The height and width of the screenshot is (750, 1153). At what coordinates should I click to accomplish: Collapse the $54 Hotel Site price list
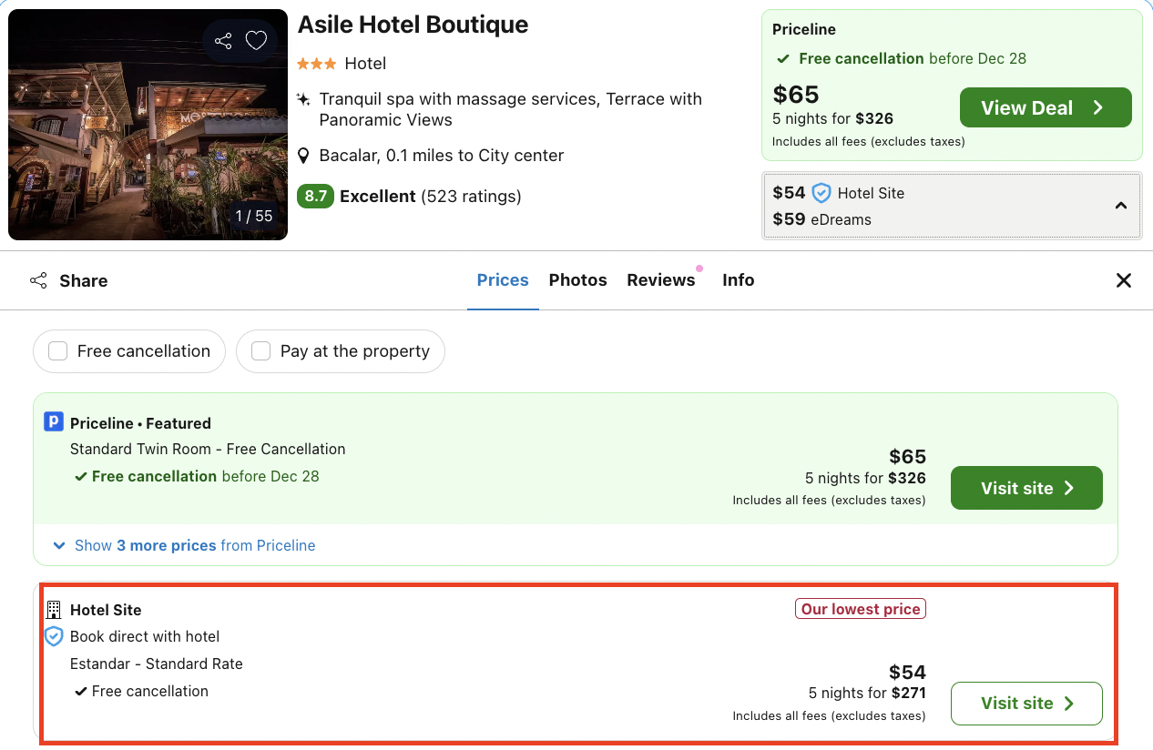point(1121,206)
